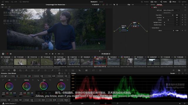The height and width of the screenshot is (105, 188).
Task: Open the viewer options menu
Action: point(111,5)
